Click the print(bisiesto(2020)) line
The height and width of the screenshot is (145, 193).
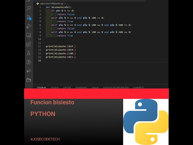tap(61, 50)
